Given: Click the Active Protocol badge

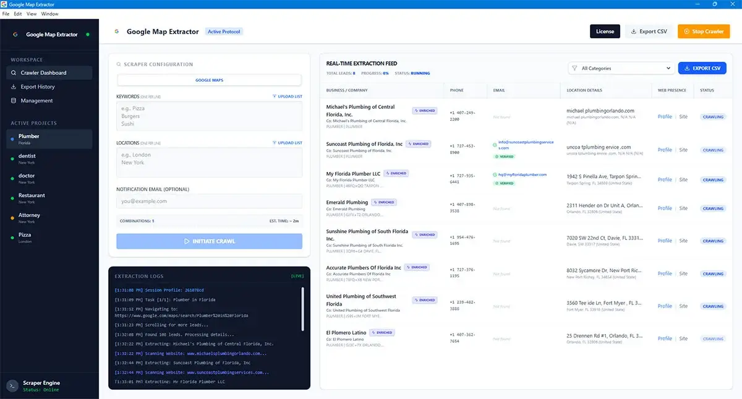Looking at the screenshot, I should point(224,32).
